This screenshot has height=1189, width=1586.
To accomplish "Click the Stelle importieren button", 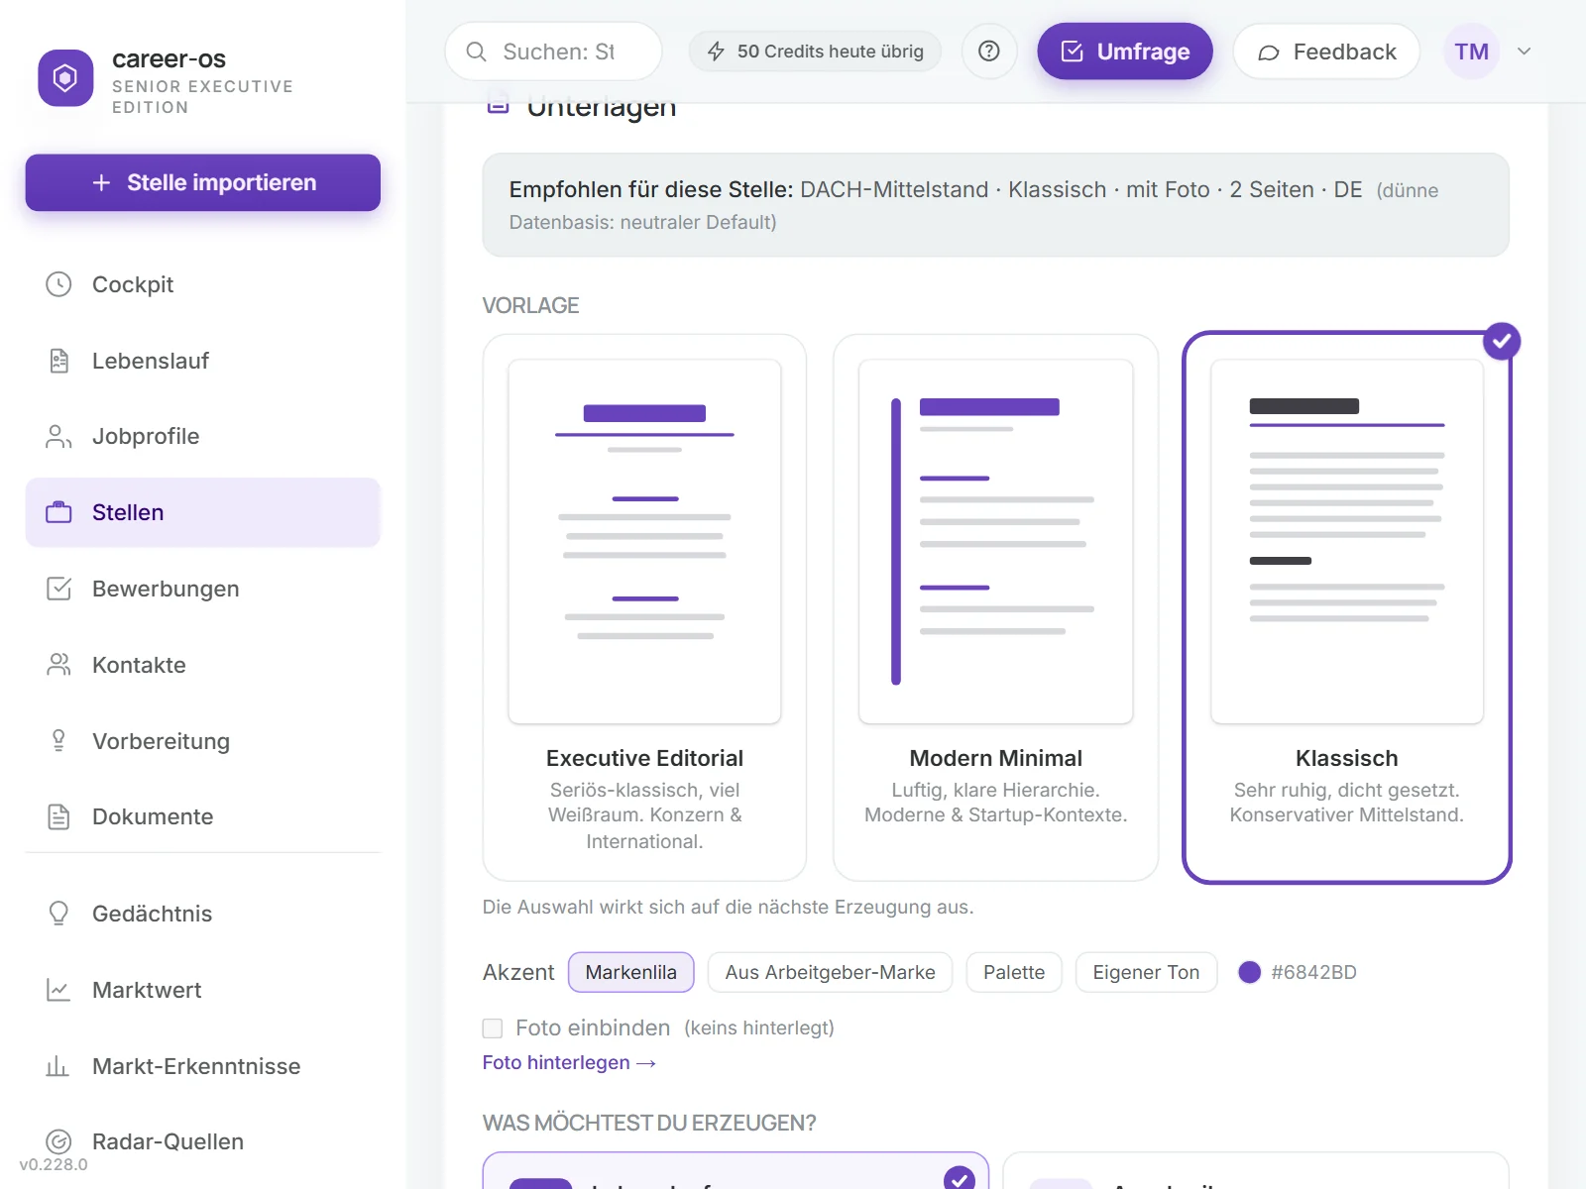I will click(x=203, y=182).
